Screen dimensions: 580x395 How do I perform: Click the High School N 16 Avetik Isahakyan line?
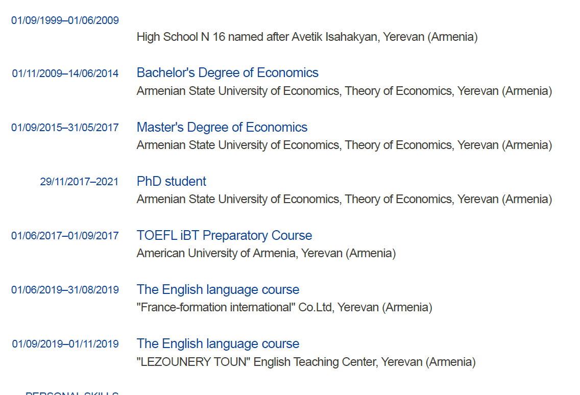click(x=307, y=37)
